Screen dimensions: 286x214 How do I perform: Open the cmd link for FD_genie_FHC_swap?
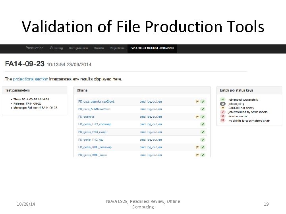[x=143, y=132]
